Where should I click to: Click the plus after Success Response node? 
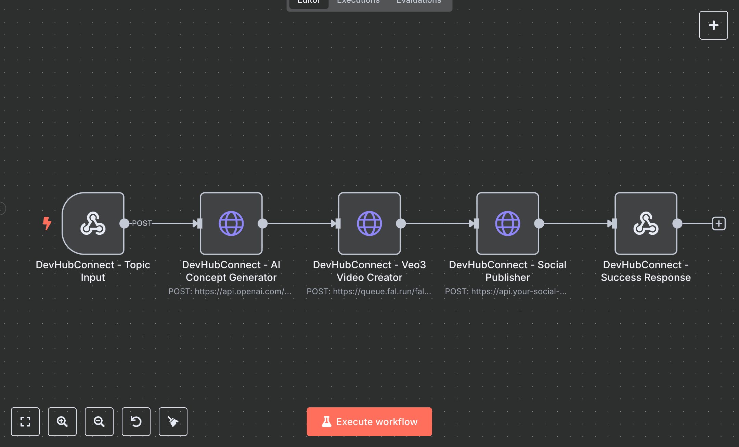click(x=719, y=223)
